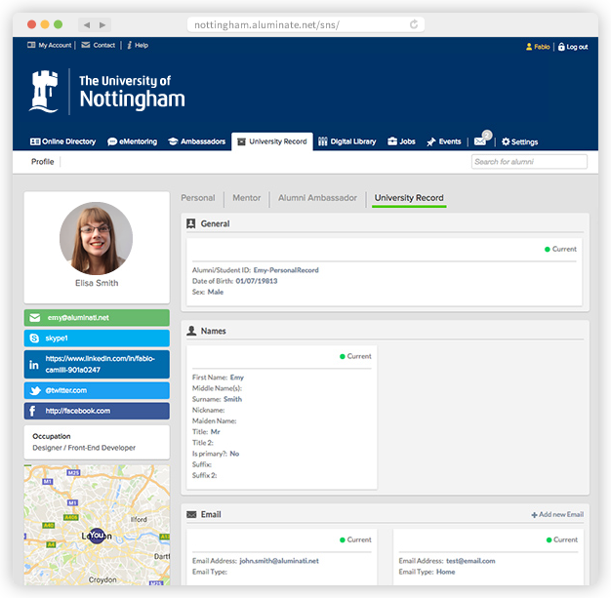Viewport: 611px width, 598px height.
Task: Click First Name value Emy
Action: [x=237, y=378]
